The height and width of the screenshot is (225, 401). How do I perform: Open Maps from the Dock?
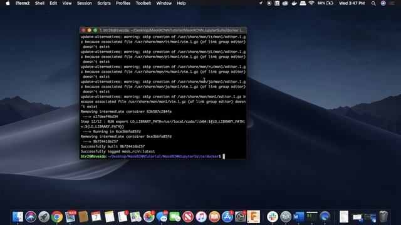click(136, 217)
